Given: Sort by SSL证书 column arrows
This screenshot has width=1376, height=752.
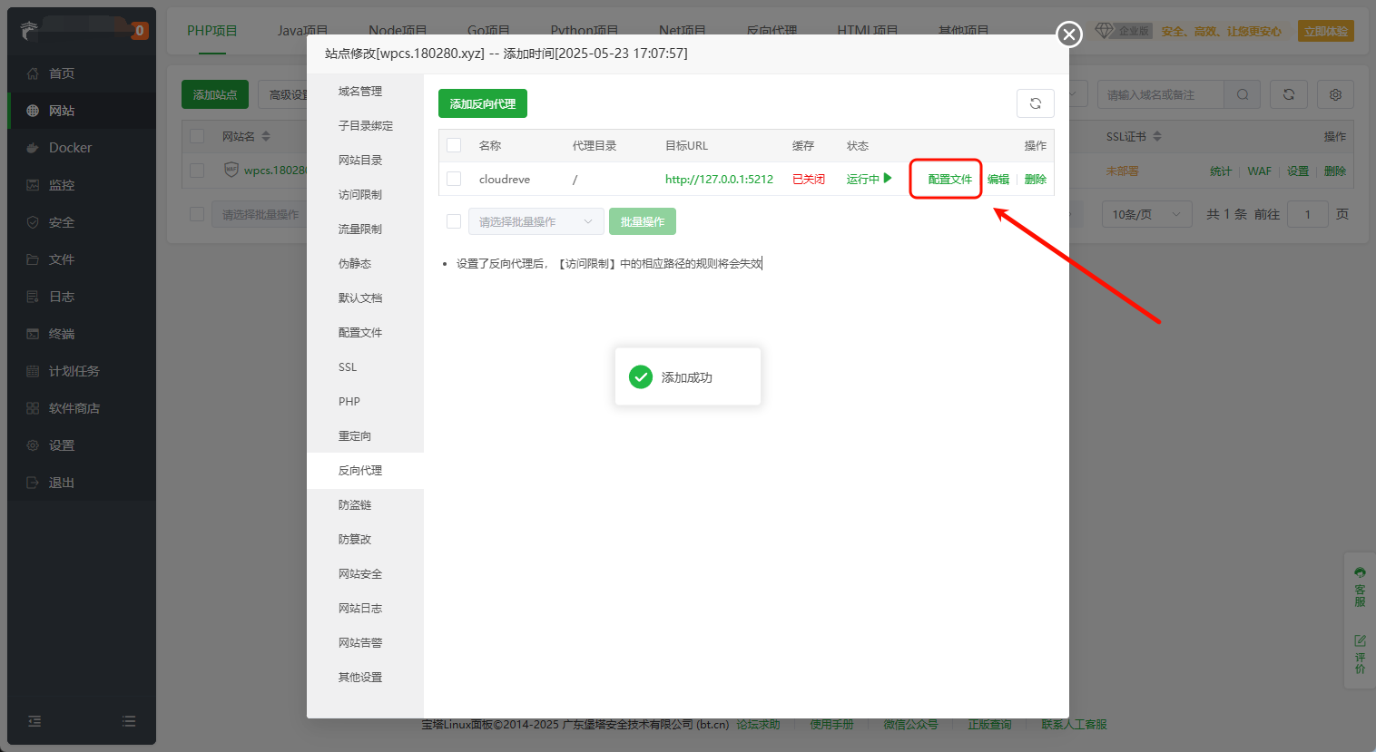Looking at the screenshot, I should (1157, 136).
